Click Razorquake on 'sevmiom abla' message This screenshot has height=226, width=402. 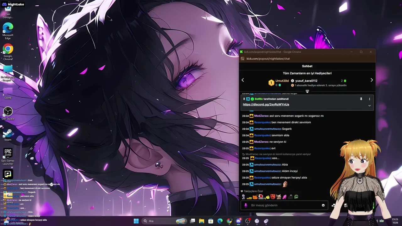pos(262,135)
